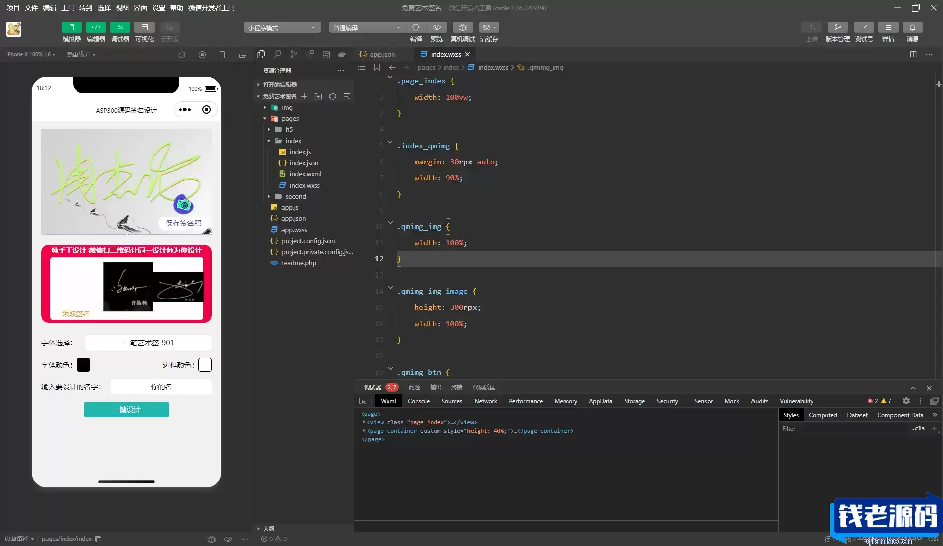Create a new file in the explorer
Viewport: 943px width, 546px height.
(304, 96)
